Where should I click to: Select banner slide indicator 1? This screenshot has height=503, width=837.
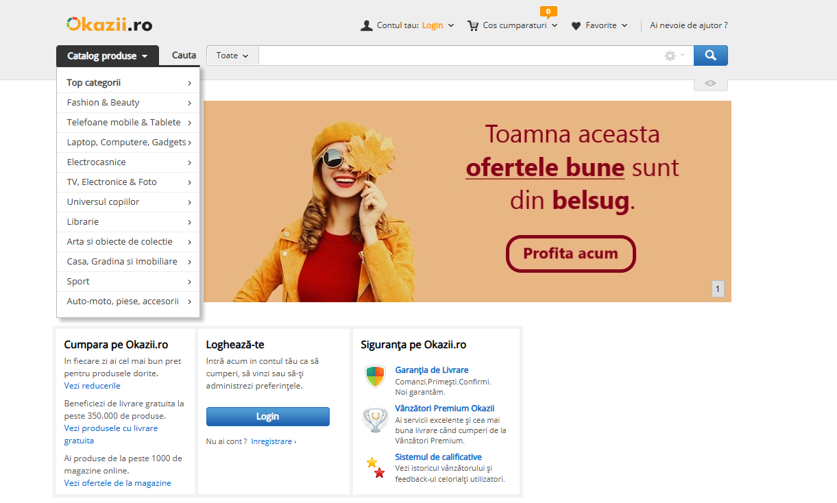click(x=718, y=289)
